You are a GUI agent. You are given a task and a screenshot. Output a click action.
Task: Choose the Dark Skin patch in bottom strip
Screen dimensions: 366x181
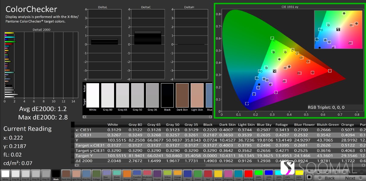tap(66, 174)
